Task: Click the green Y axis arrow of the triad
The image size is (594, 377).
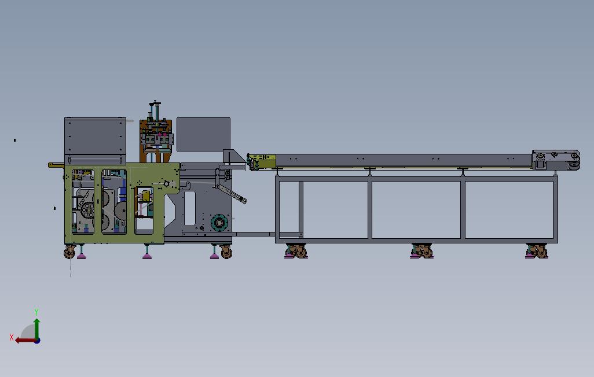Action: pyautogui.click(x=36, y=328)
